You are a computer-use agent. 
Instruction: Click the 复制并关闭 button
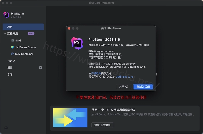point(143,87)
